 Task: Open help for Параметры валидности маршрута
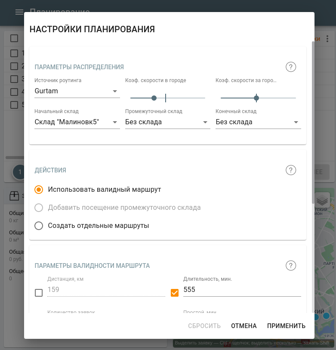point(291,266)
